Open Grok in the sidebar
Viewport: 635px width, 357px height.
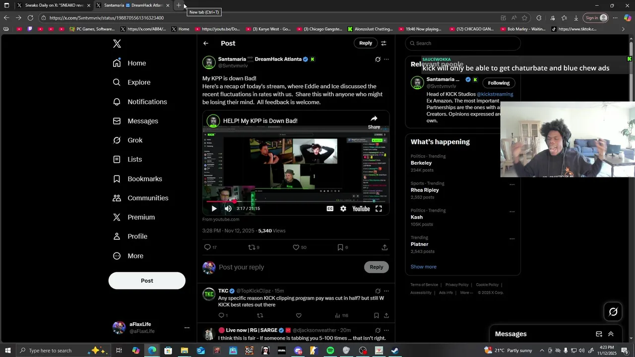pyautogui.click(x=127, y=140)
